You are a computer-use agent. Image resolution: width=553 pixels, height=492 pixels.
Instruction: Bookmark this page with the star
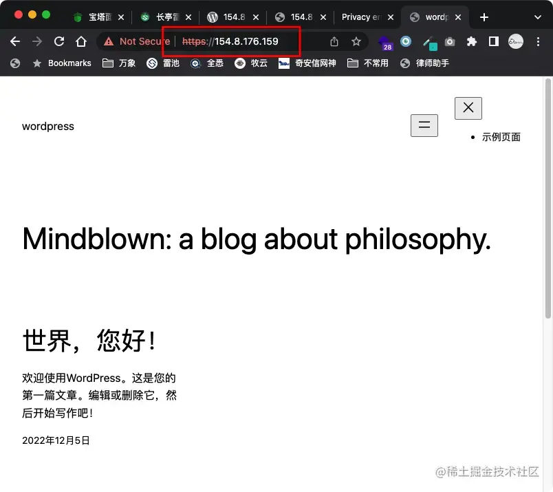point(356,42)
